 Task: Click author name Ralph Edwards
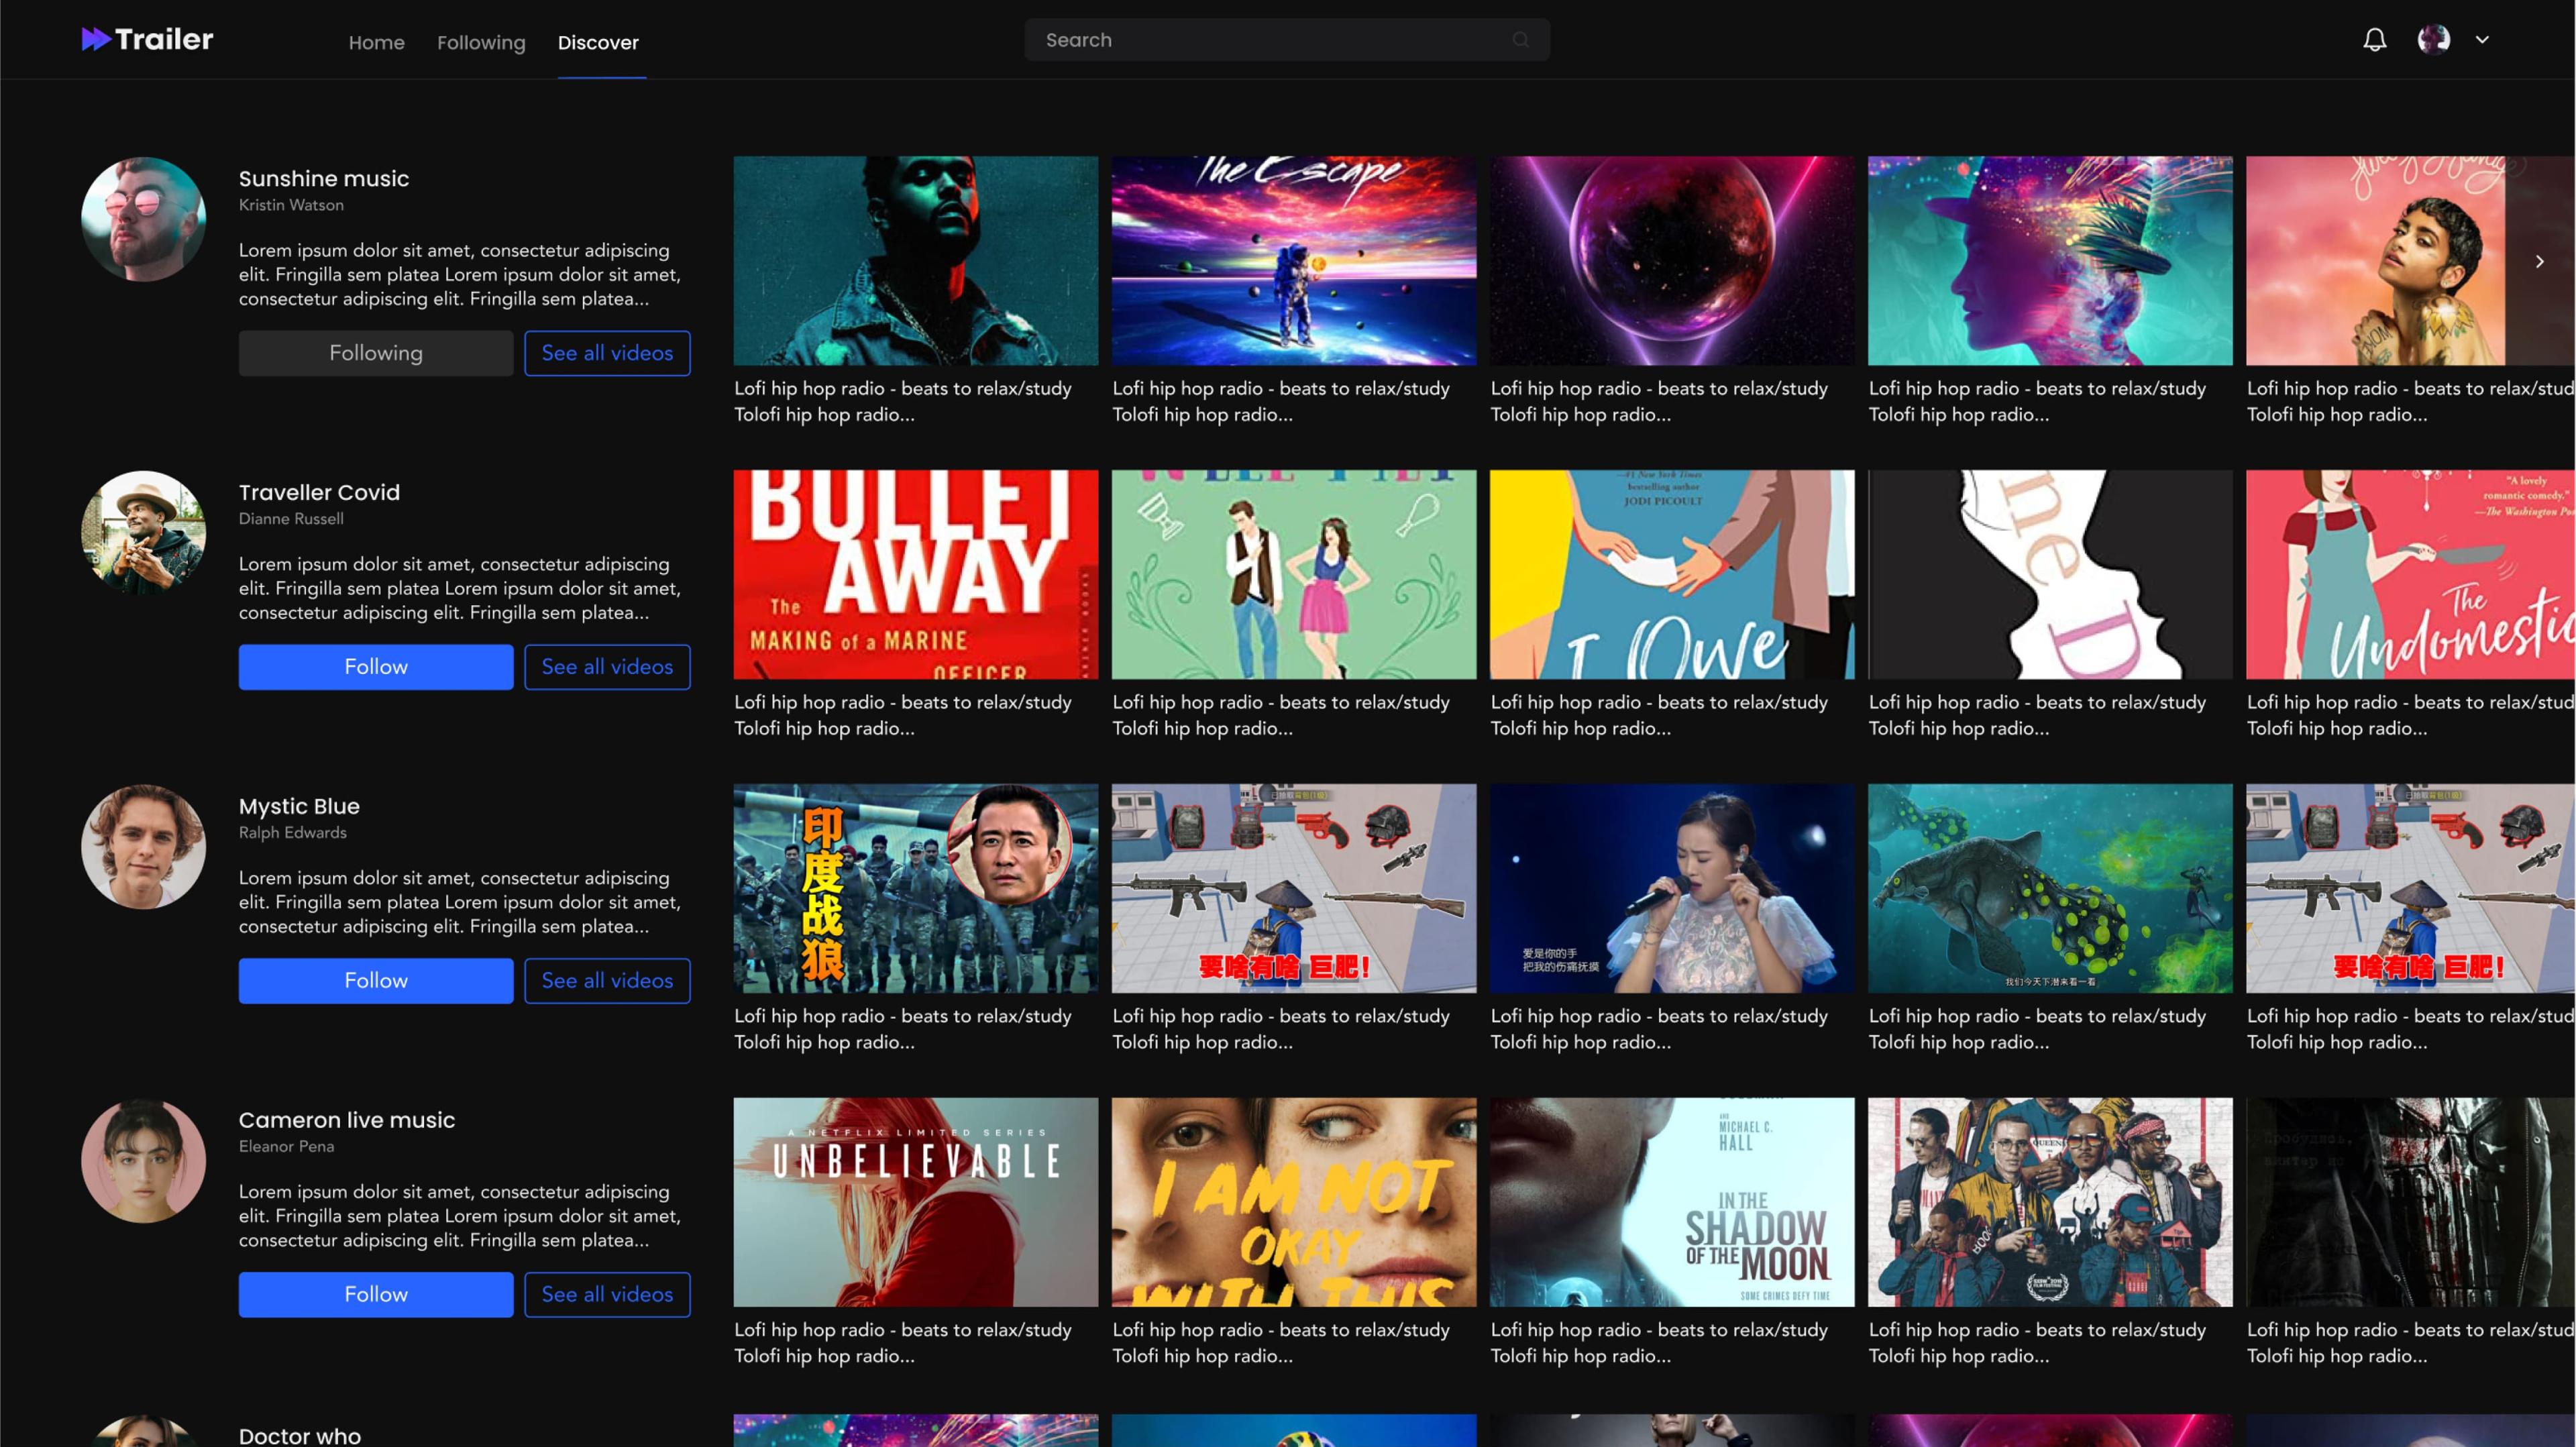click(293, 833)
